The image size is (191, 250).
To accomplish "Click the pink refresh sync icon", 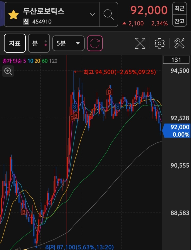I will tap(95, 43).
